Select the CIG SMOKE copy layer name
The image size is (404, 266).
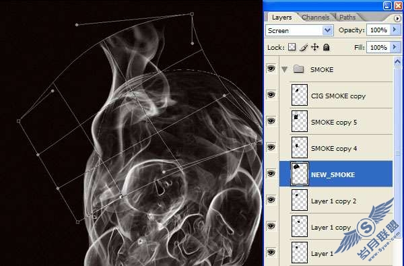tap(338, 96)
